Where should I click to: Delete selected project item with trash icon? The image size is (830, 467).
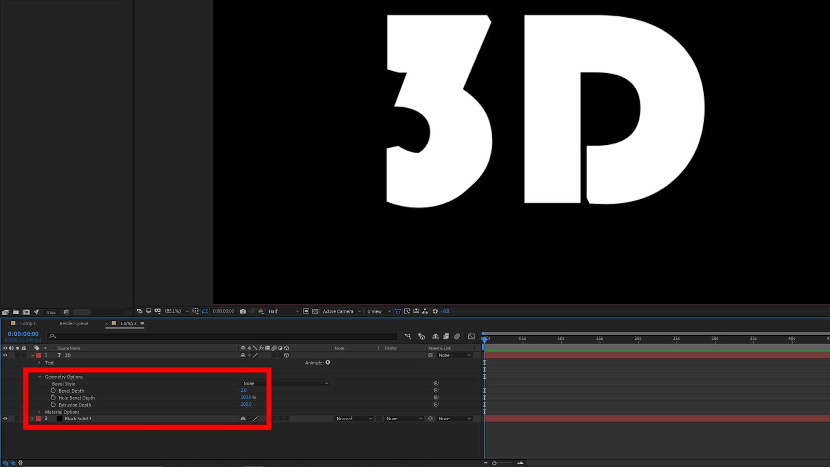66,312
